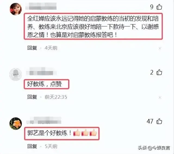Image resolution: width=174 pixels, height=154 pixels.
Task: Like the 郭艺是个好教练 comment
Action: tap(159, 121)
